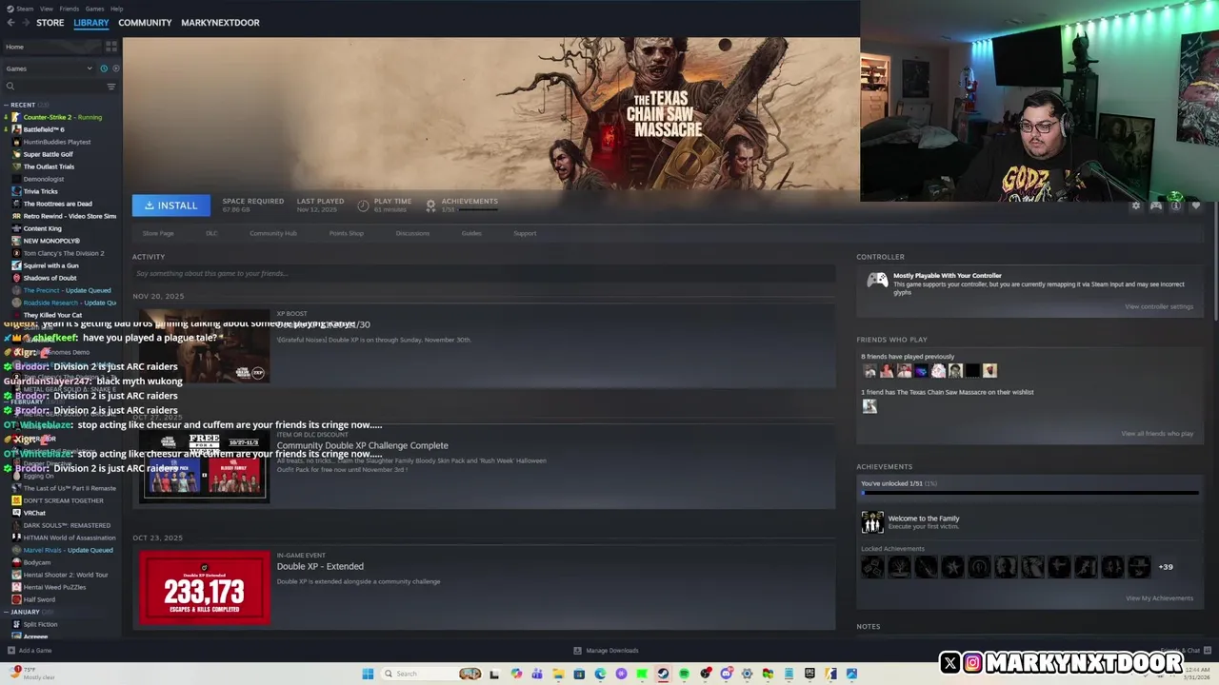
Task: Select Shadows of Doubt in library
Action: [50, 278]
